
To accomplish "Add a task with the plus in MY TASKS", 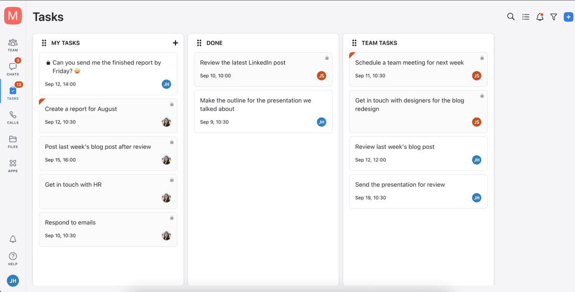I will 175,43.
